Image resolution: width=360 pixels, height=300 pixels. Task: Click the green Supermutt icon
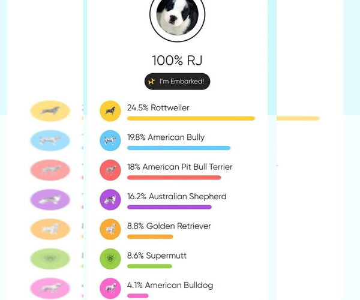110,259
